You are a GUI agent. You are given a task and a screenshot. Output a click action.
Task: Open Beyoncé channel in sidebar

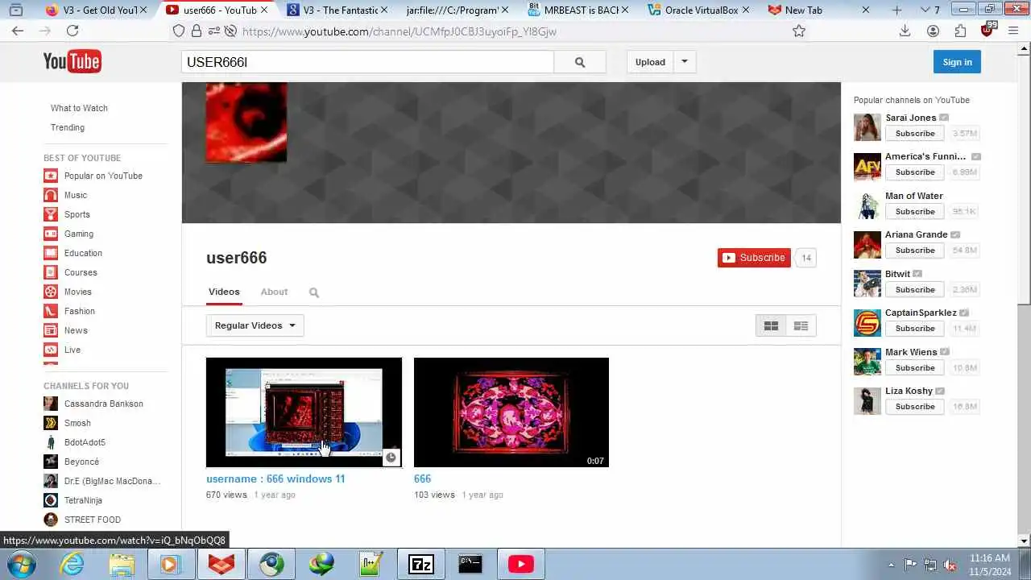coord(81,462)
